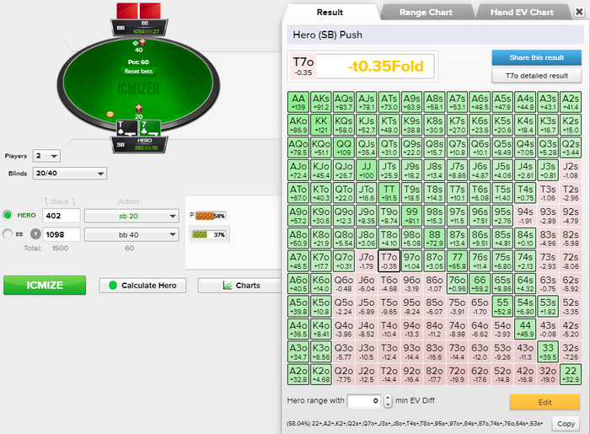Click the hero stack field 402
The width and height of the screenshot is (590, 434).
61,216
